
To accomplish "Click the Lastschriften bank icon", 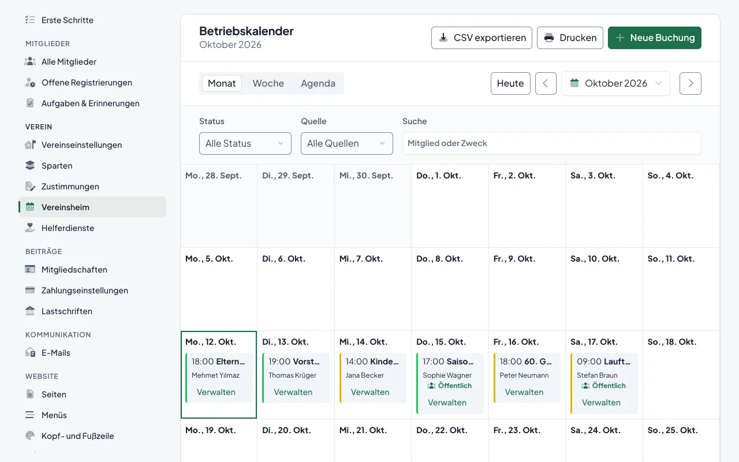I will pyautogui.click(x=30, y=311).
